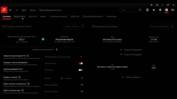Screen dimensions: 177x99
Task: Click AMD Ryzen 5 5500U with Radeon Graphics
Action: point(112,67)
